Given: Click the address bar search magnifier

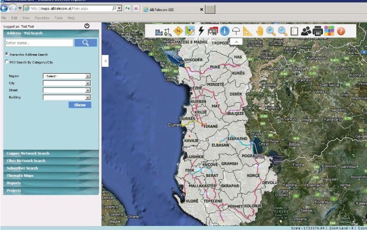Looking at the screenshot, I should coord(114,9).
